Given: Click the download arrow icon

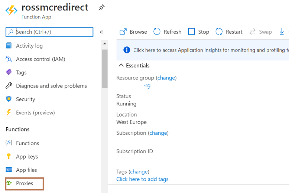Looking at the screenshot, I should 282,32.
